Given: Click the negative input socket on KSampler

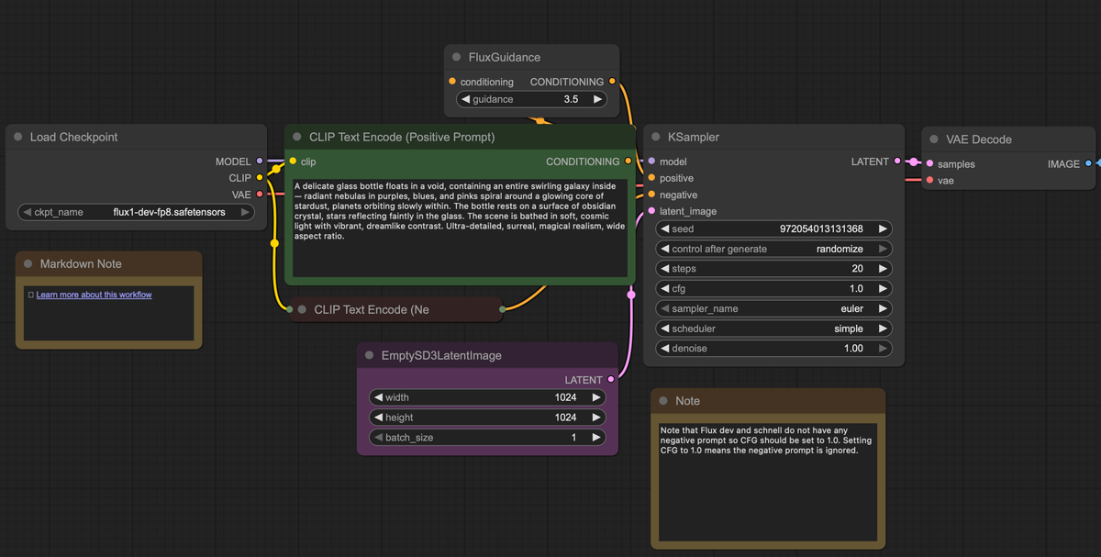Looking at the screenshot, I should (x=651, y=195).
